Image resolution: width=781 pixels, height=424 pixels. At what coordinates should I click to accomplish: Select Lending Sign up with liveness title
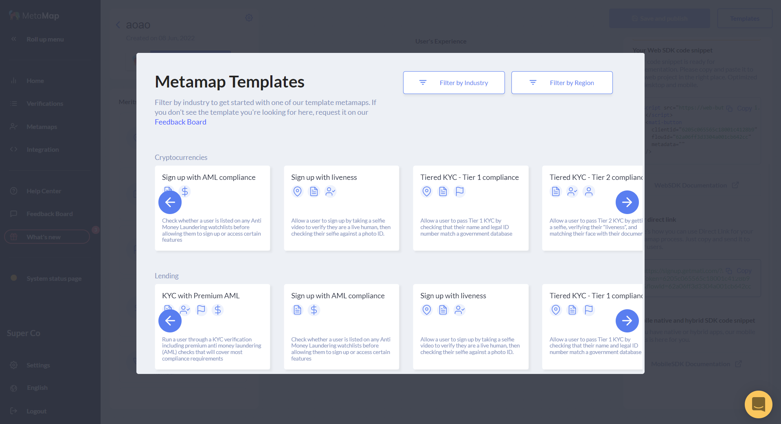click(453, 296)
